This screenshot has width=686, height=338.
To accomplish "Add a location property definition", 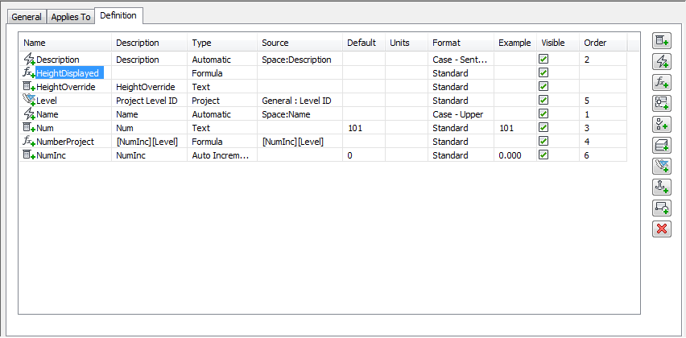I will click(661, 103).
